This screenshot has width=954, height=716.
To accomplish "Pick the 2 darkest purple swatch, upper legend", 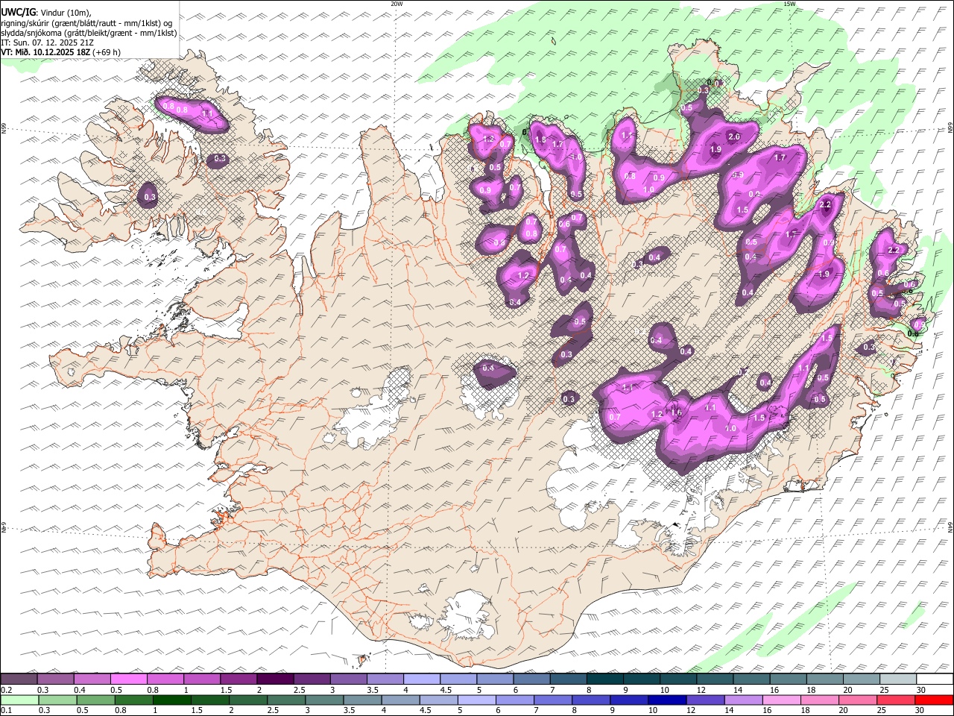I will click(x=275, y=679).
